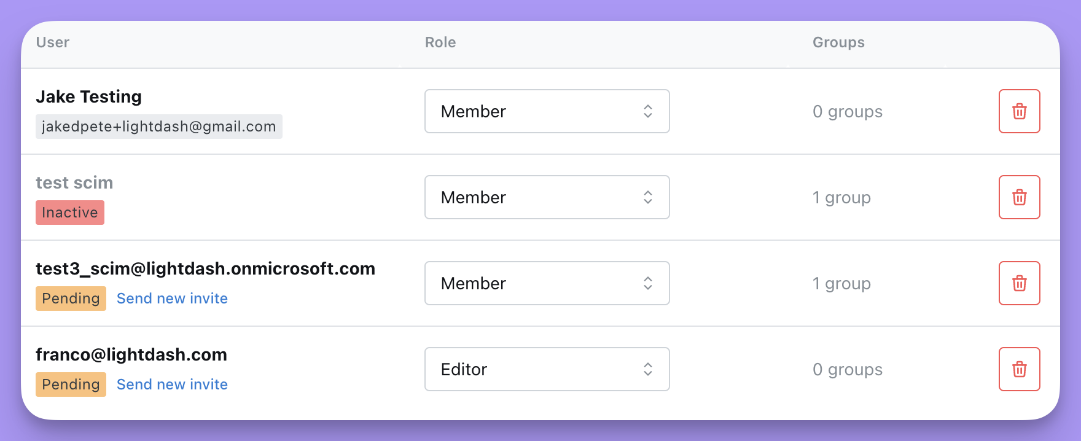Send new invite to test3_scim user
The width and height of the screenshot is (1081, 441).
172,299
